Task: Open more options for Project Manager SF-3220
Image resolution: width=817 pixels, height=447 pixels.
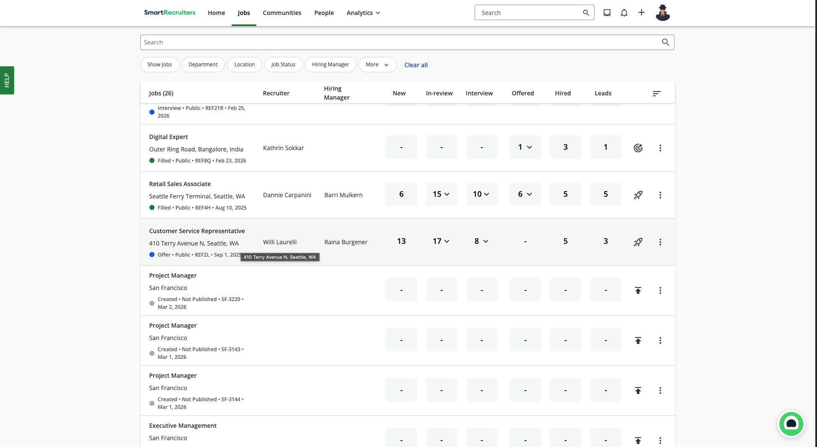Action: point(660,290)
